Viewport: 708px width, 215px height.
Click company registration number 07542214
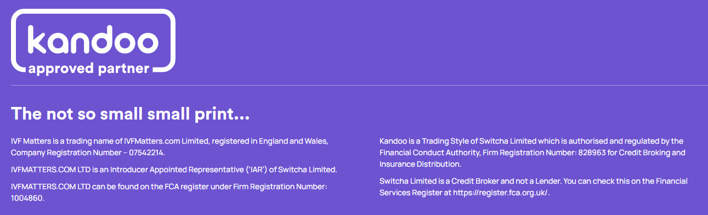pyautogui.click(x=145, y=152)
